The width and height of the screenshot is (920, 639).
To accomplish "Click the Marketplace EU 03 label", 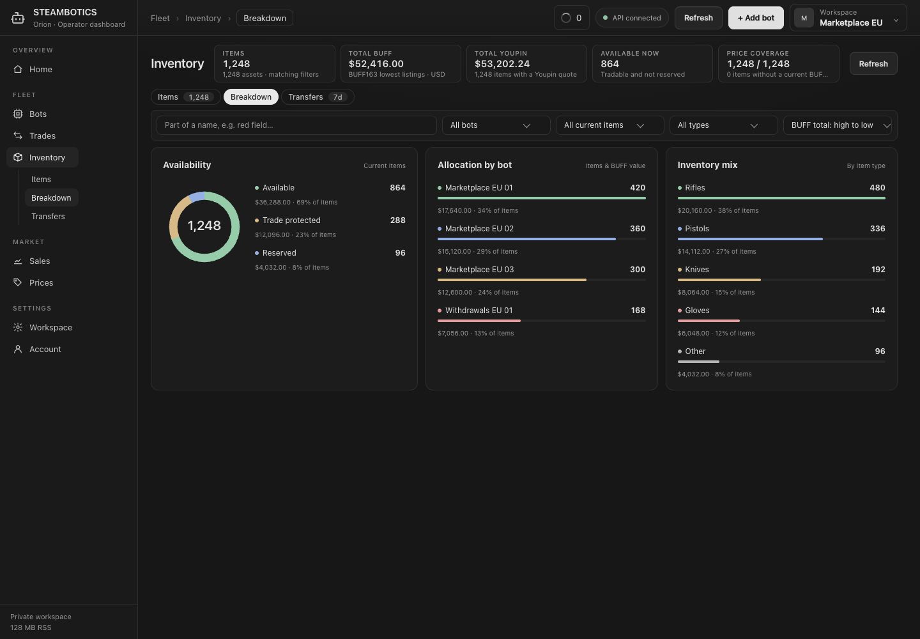I will tap(479, 270).
